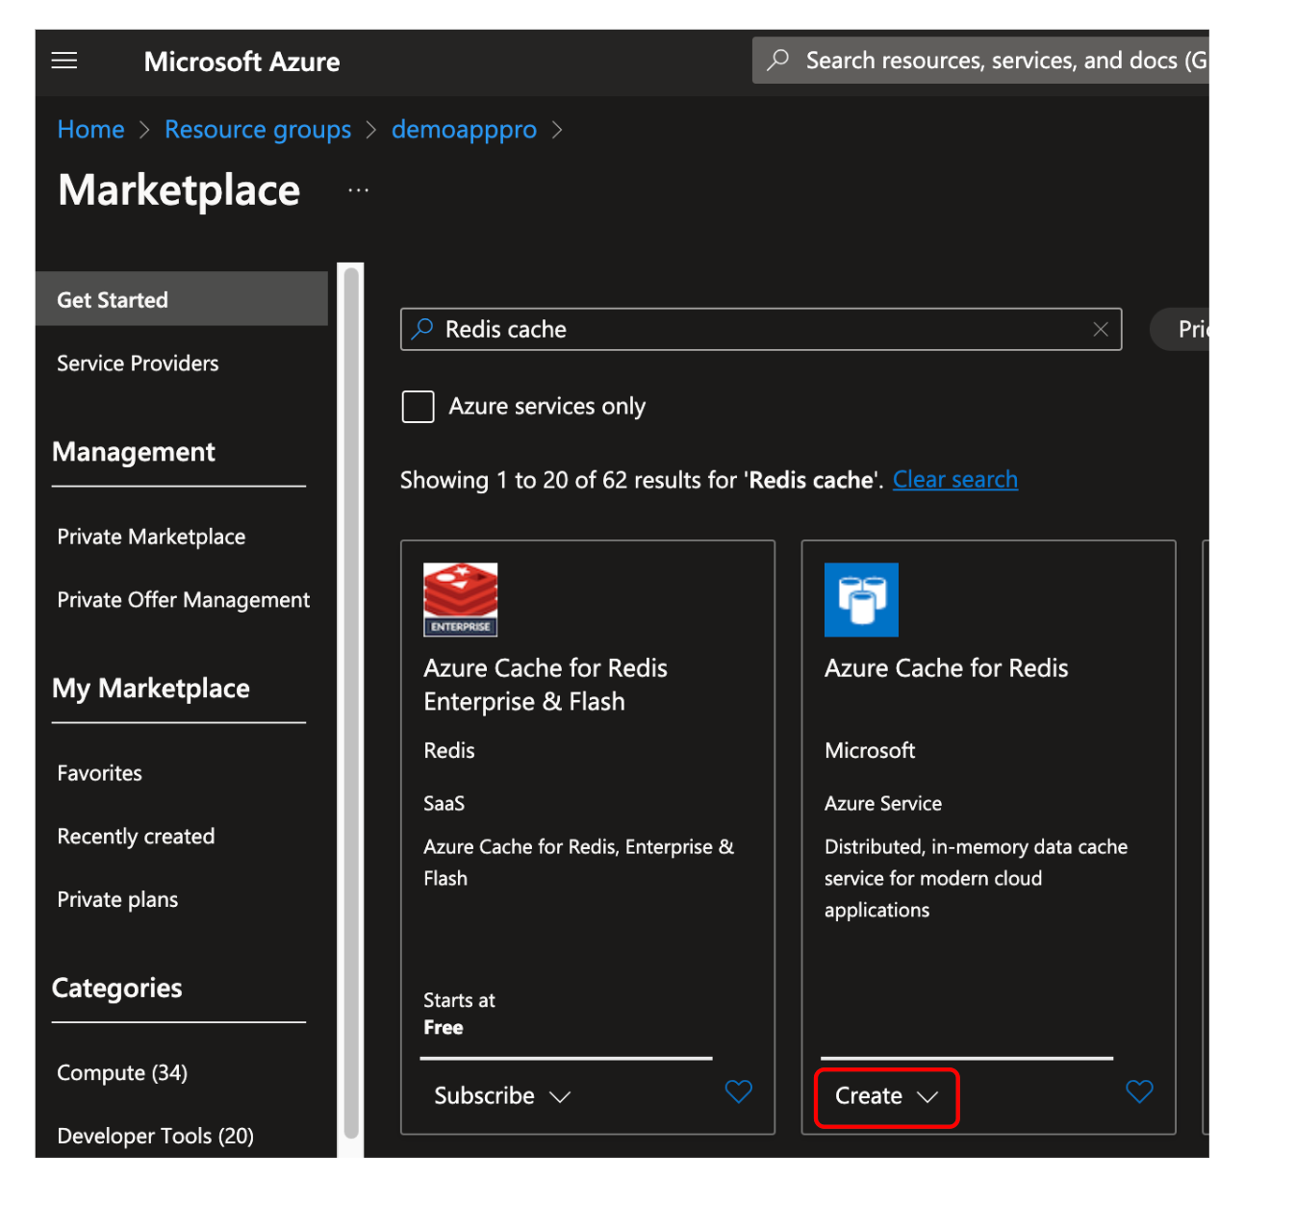Click the Microsoft Azure logo text

tap(241, 63)
